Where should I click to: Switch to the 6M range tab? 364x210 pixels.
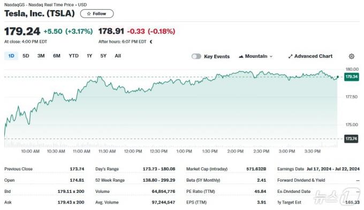click(57, 56)
